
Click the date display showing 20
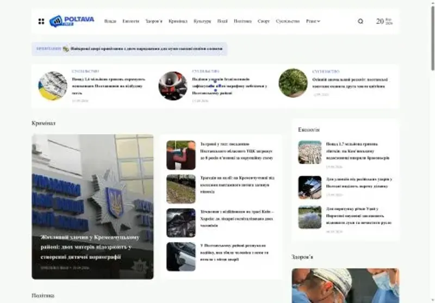point(384,21)
